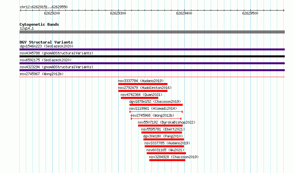
Task: Select the nsv4742364 red variant bar
Action: 139,98
